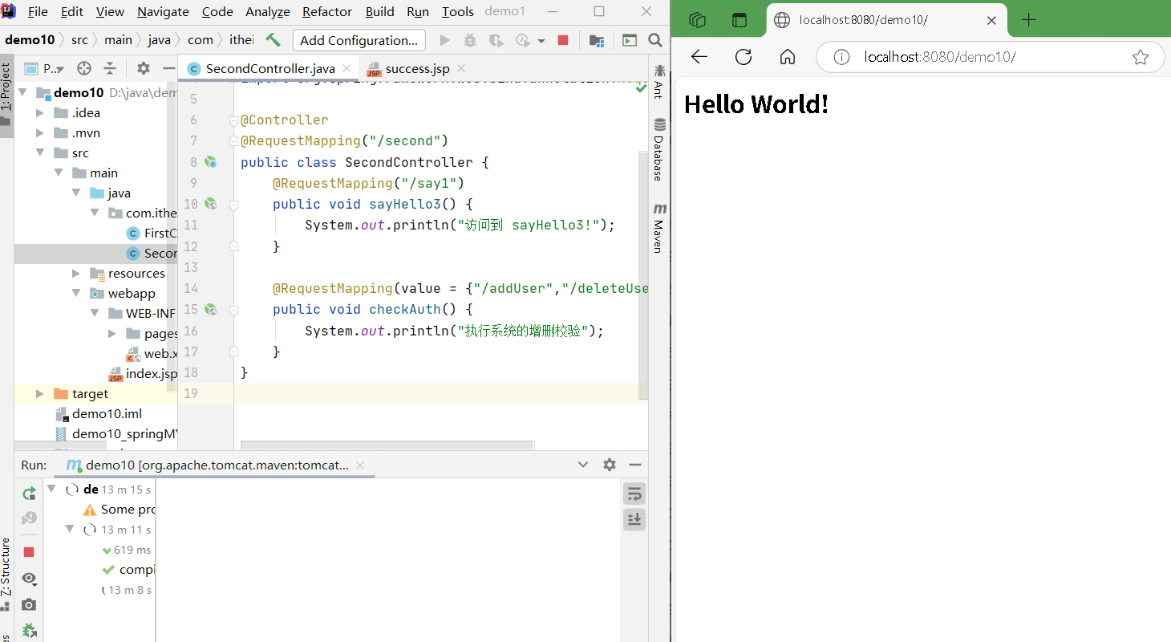Image resolution: width=1171 pixels, height=642 pixels.
Task: Collapse the webapp folder
Action: click(76, 293)
